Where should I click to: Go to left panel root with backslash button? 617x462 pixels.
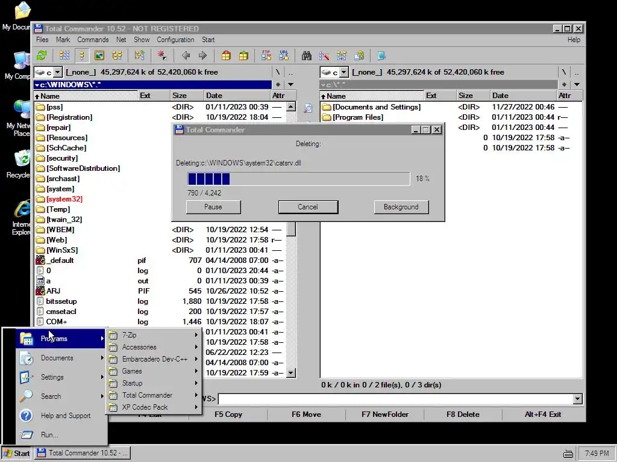pos(278,72)
